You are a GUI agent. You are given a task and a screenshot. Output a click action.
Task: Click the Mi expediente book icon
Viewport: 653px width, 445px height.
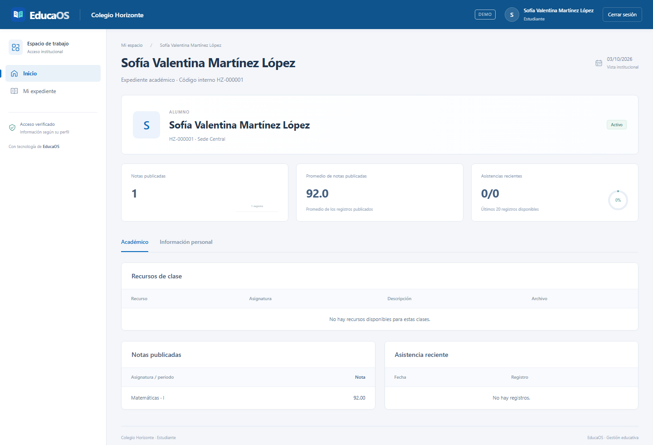click(x=14, y=91)
